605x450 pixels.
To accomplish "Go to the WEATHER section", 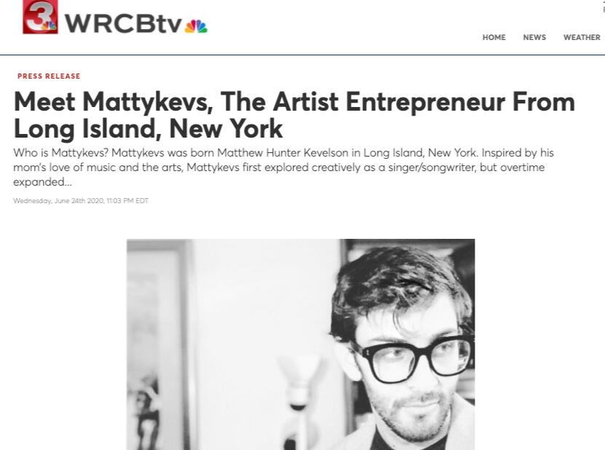I will [582, 37].
